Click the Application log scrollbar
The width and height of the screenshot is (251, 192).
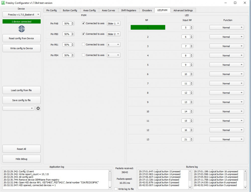tap(110, 179)
